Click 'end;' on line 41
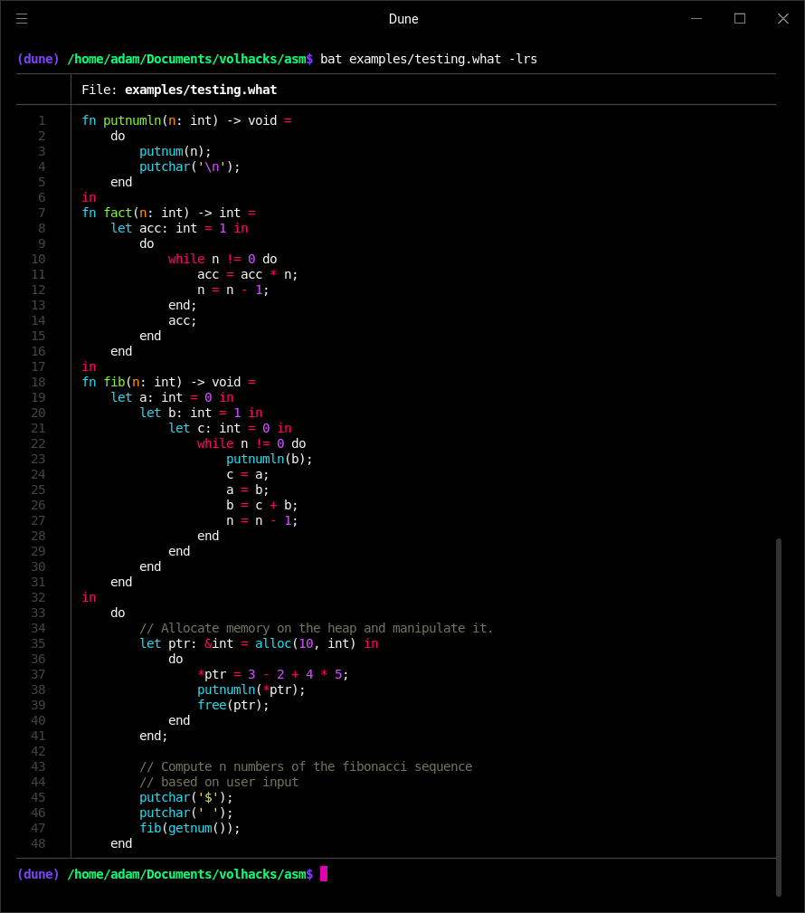Viewport: 805px width, 913px height. click(x=154, y=736)
